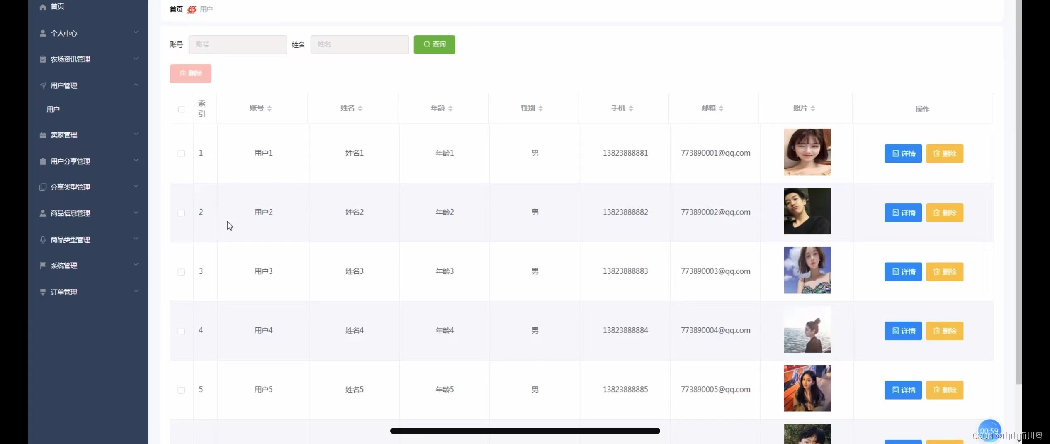This screenshot has width=1050, height=444.
Task: Click the pink batch 删除 button
Action: (190, 73)
